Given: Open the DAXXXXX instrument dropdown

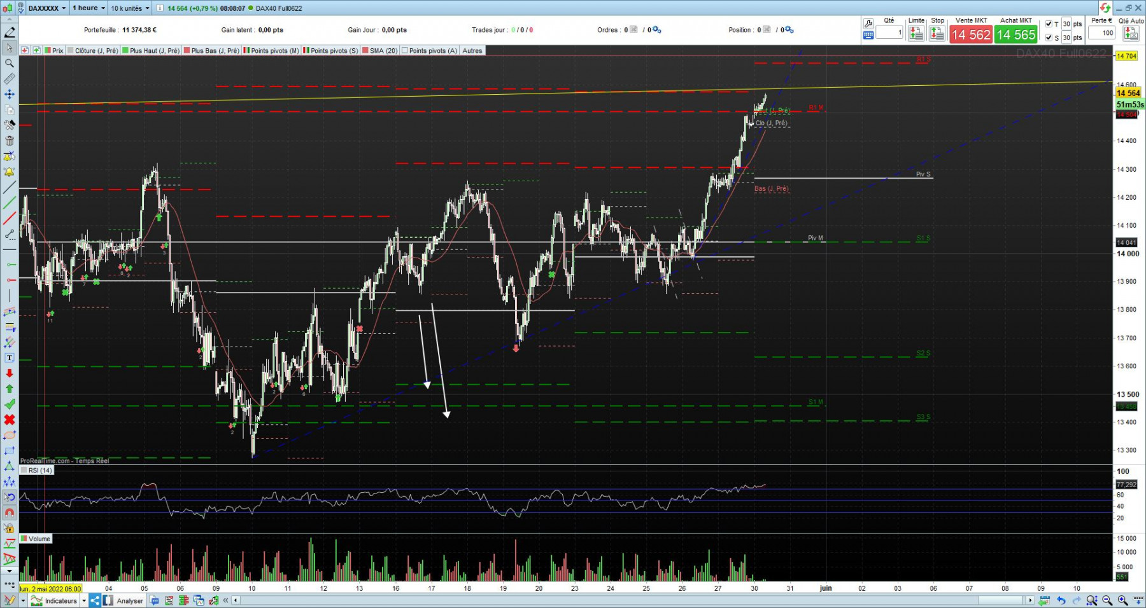Looking at the screenshot, I should pyautogui.click(x=47, y=8).
